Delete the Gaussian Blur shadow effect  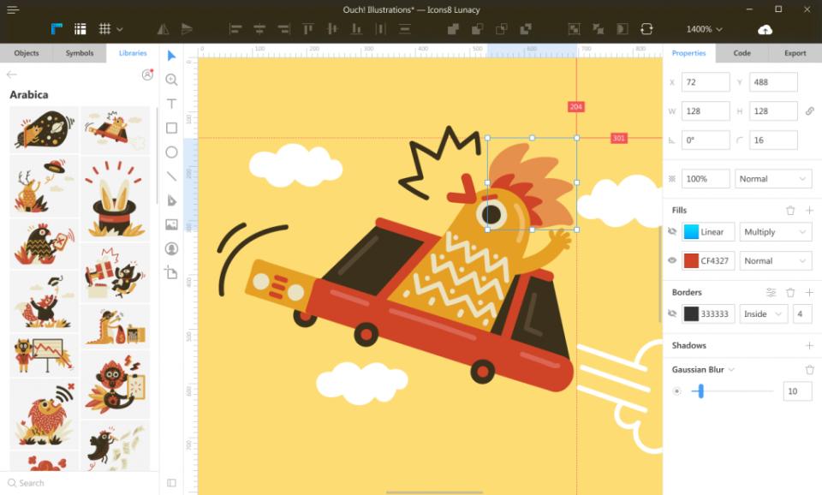coord(810,369)
